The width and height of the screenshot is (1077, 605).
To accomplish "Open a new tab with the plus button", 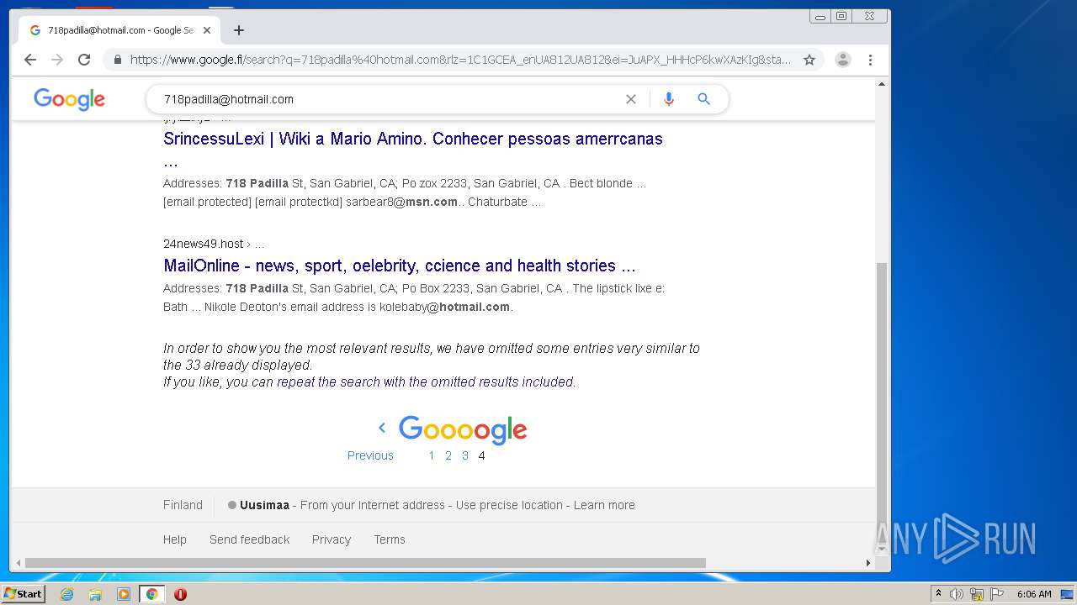I will (x=239, y=30).
